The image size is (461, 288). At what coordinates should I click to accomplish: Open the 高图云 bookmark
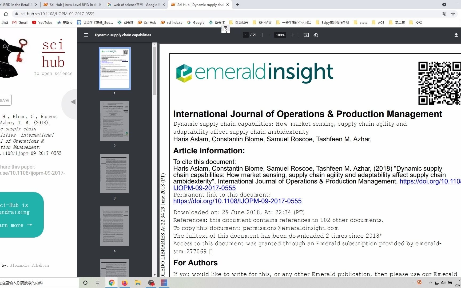65,22
